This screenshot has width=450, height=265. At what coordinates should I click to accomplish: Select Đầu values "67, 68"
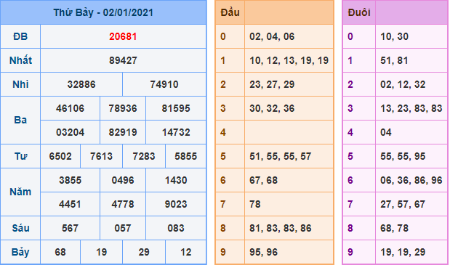click(x=263, y=181)
